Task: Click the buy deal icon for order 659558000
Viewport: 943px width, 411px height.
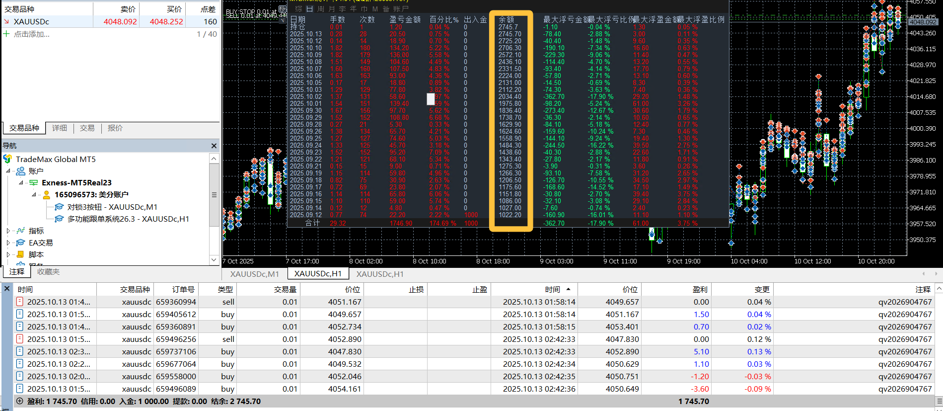Action: coord(20,376)
